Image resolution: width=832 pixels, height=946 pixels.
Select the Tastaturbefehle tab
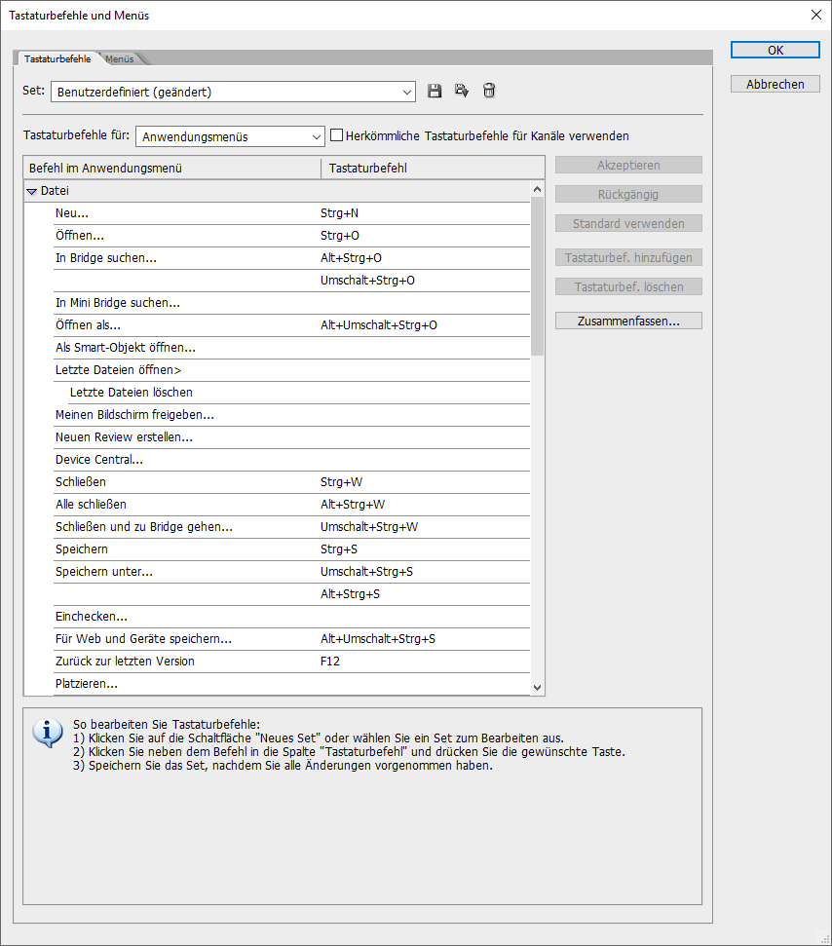57,59
